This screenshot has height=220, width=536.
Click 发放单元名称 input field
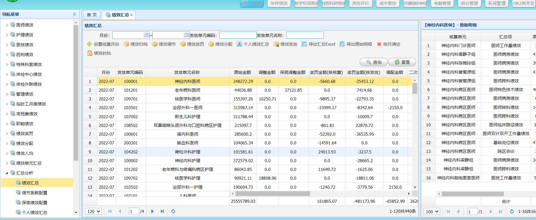305,35
